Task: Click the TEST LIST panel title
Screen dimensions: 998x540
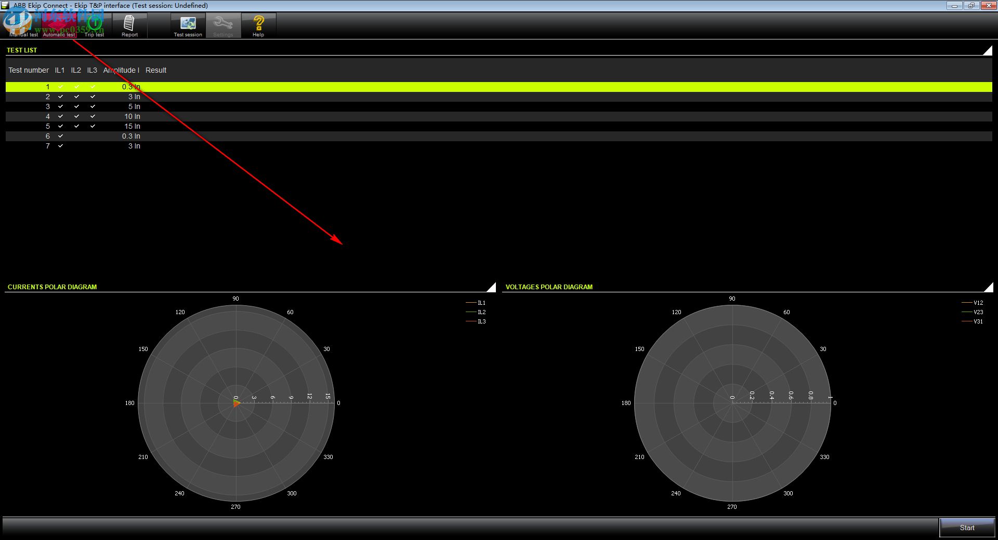Action: (22, 50)
